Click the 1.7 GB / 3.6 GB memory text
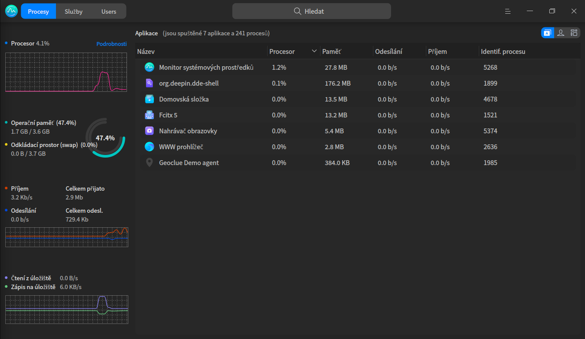 point(30,132)
